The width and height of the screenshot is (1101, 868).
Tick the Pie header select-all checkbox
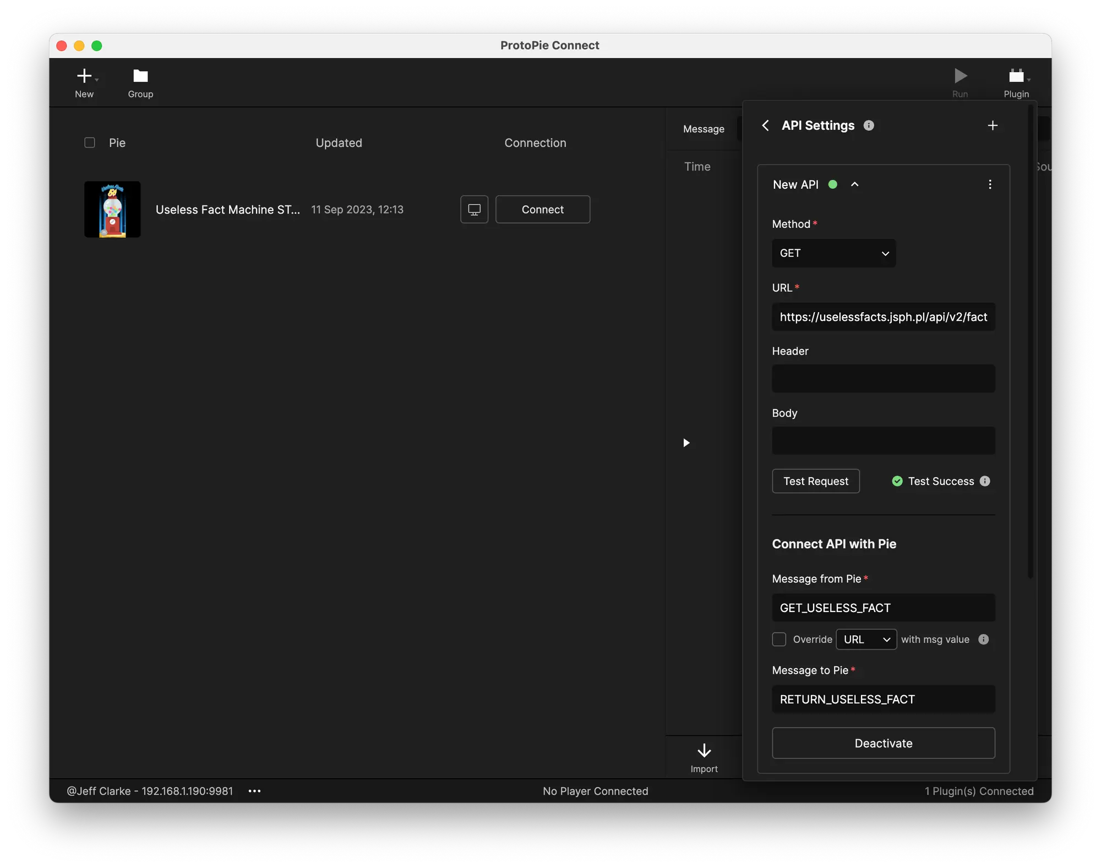90,143
